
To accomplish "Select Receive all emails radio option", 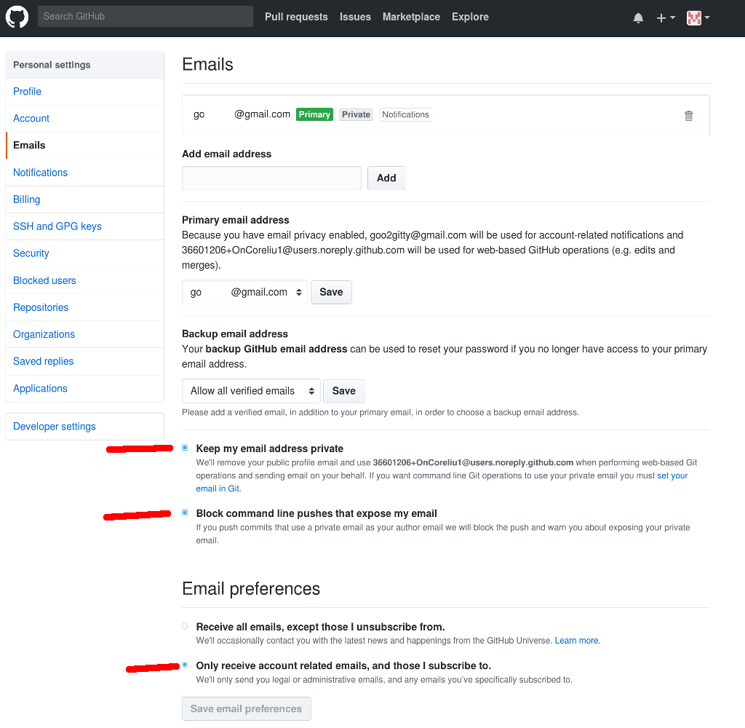I will click(x=185, y=626).
